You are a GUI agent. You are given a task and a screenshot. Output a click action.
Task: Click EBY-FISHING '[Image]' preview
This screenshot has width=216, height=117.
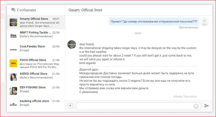click(x=24, y=91)
